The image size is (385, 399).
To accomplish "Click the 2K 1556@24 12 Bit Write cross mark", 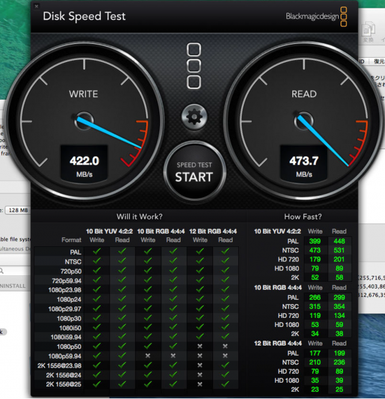I will (x=200, y=375).
